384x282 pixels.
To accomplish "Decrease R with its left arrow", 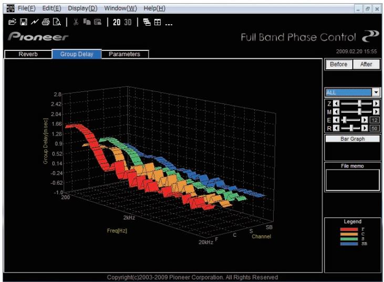I will 336,128.
